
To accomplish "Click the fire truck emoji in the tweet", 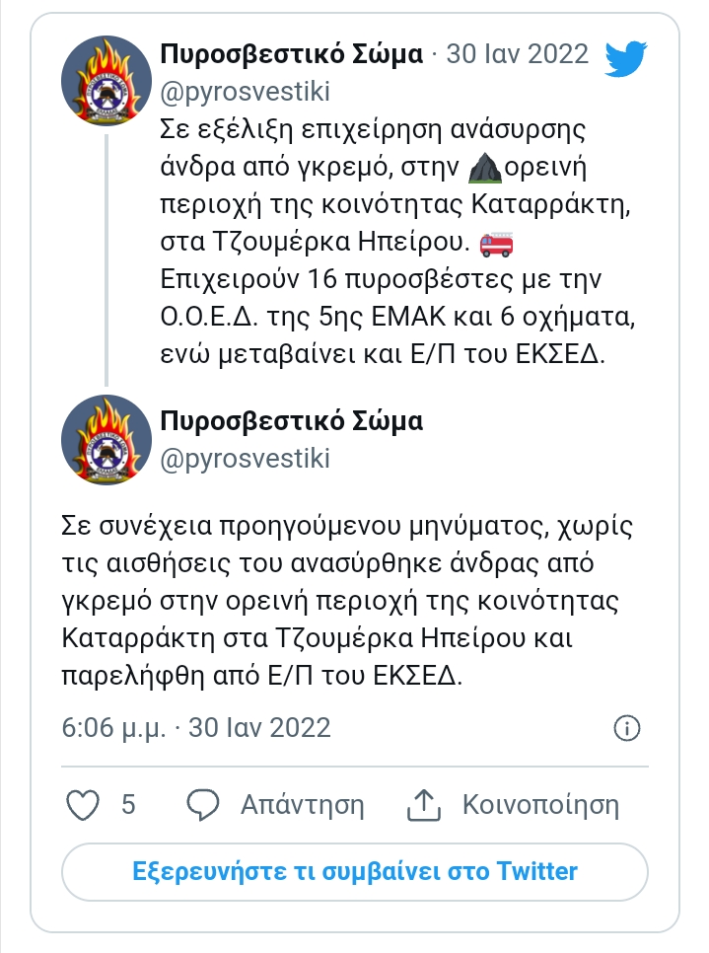I will pos(496,243).
